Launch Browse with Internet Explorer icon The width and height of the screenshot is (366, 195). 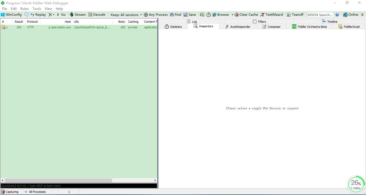tap(221, 15)
